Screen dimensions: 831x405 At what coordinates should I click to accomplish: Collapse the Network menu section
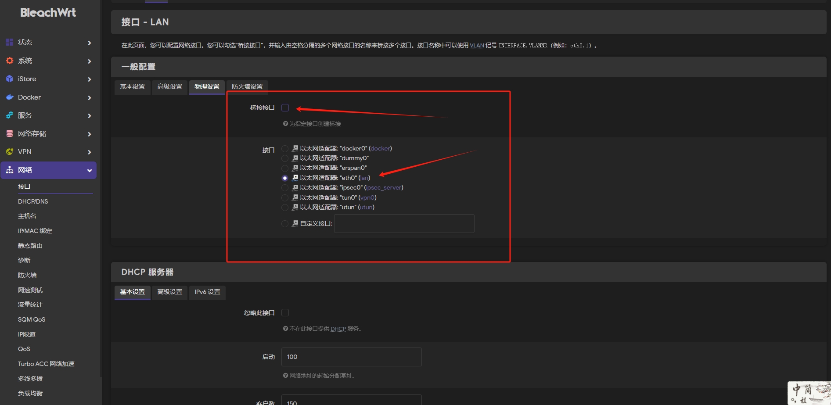coord(90,170)
